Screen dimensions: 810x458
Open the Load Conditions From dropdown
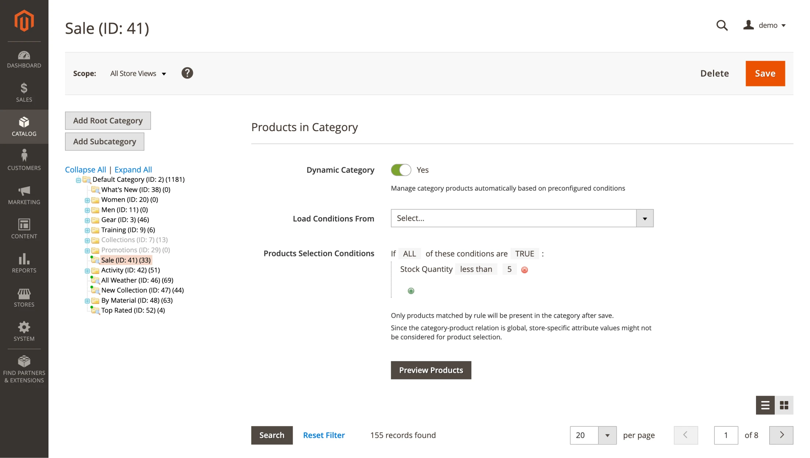[522, 219]
